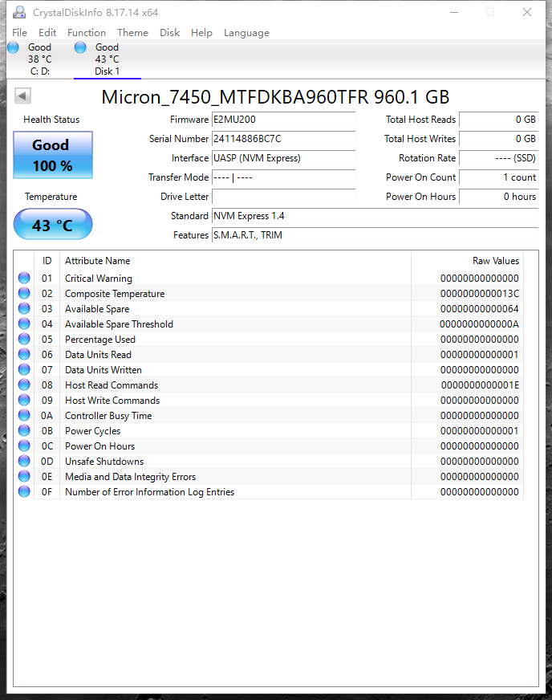Image resolution: width=552 pixels, height=700 pixels.
Task: Click the Transfer Mode field
Action: pyautogui.click(x=284, y=177)
